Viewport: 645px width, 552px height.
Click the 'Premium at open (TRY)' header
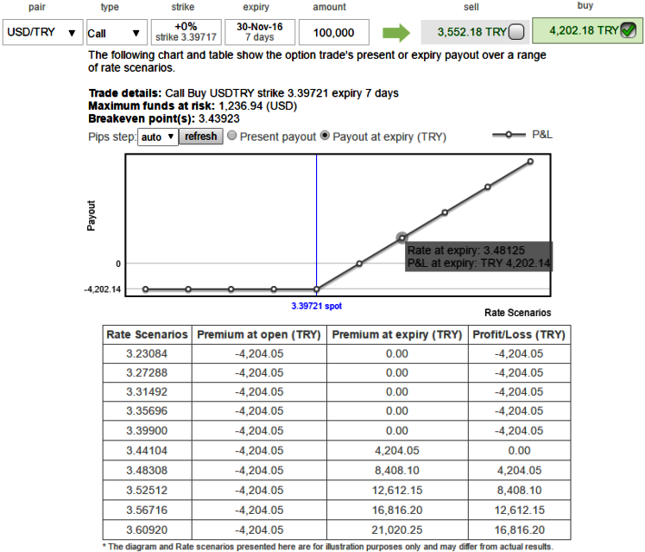click(x=259, y=334)
